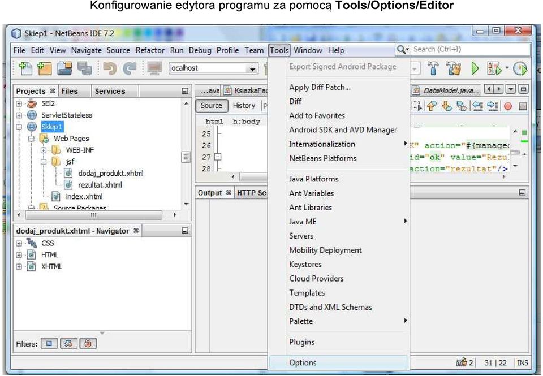
Task: Minimize the Projects panel
Action: [185, 91]
